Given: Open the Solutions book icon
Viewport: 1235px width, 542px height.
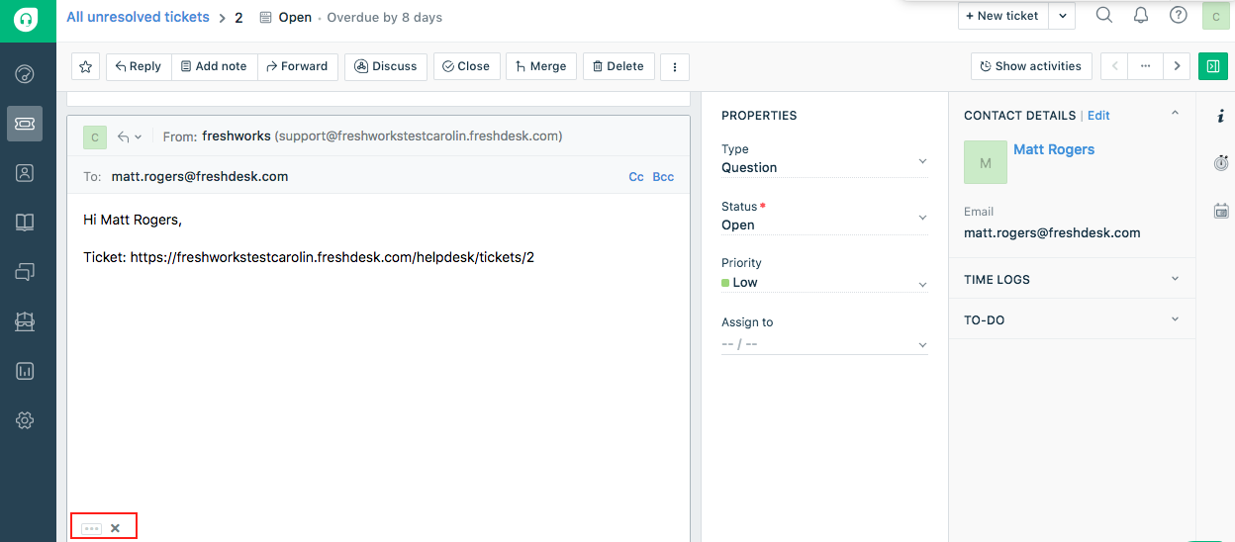Looking at the screenshot, I should point(26,223).
